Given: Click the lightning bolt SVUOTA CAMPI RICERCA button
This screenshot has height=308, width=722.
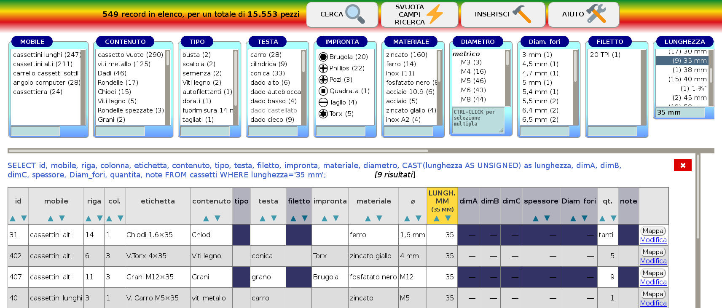Looking at the screenshot, I should click(x=419, y=14).
